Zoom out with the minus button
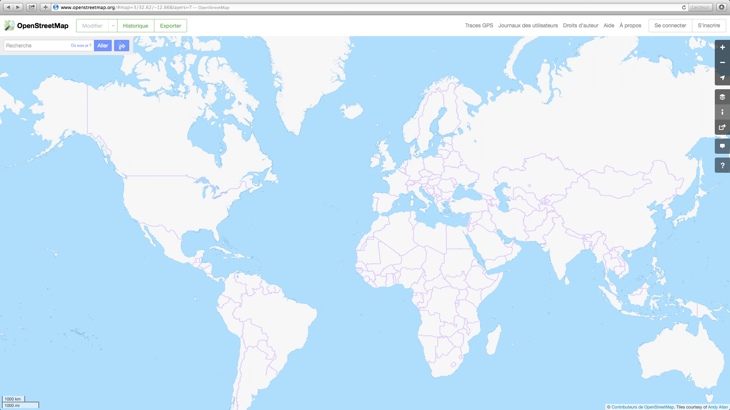 click(x=722, y=63)
